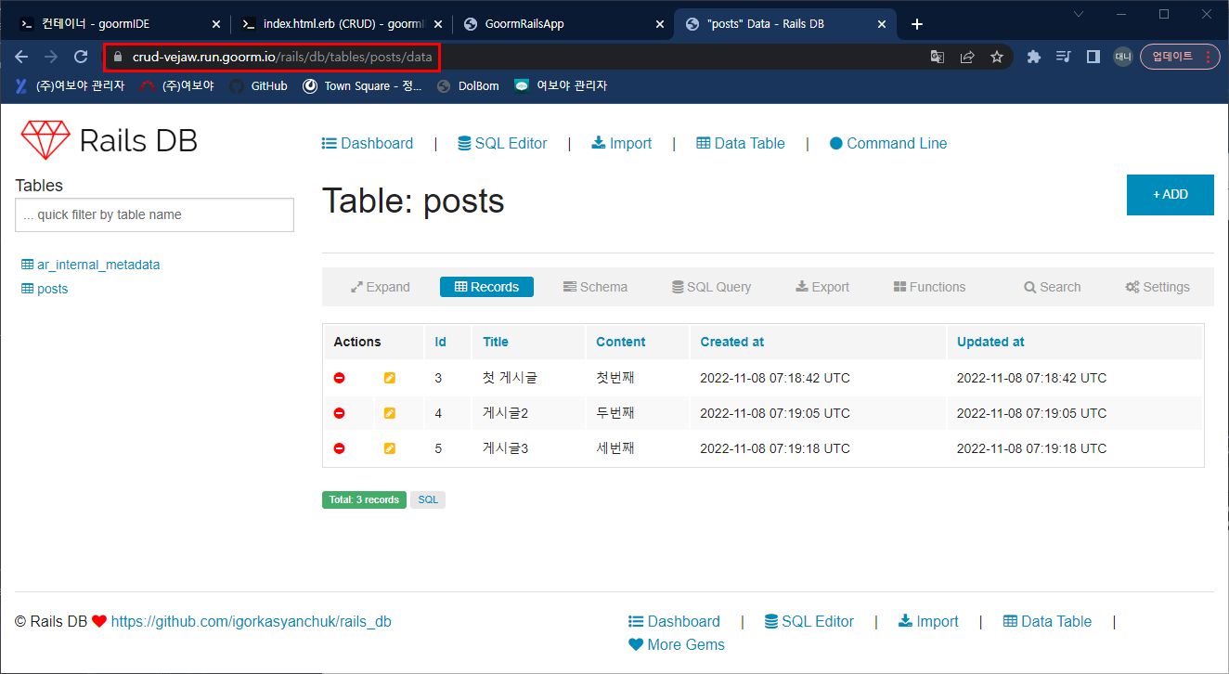Click the footer Data Table link
The image size is (1229, 674).
tap(1047, 622)
